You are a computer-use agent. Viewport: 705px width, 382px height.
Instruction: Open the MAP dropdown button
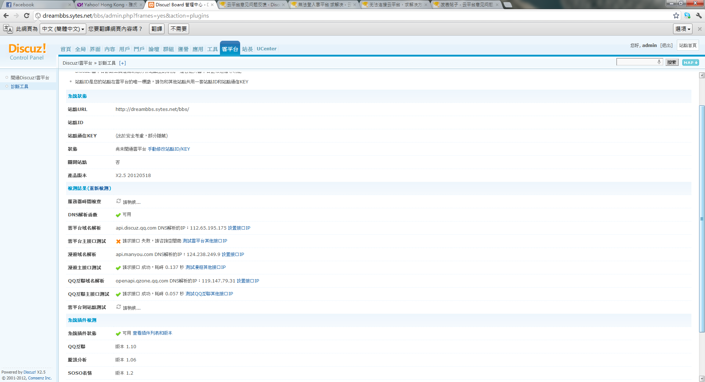(x=690, y=62)
